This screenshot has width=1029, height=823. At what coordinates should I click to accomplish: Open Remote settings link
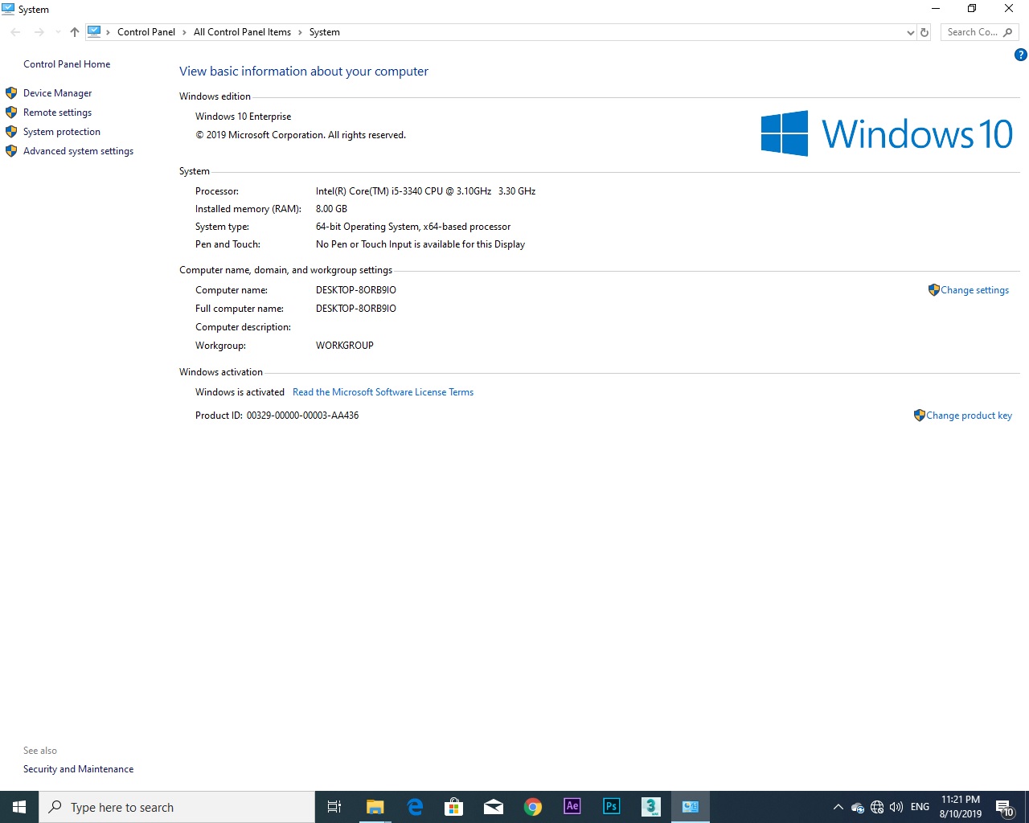click(x=57, y=113)
